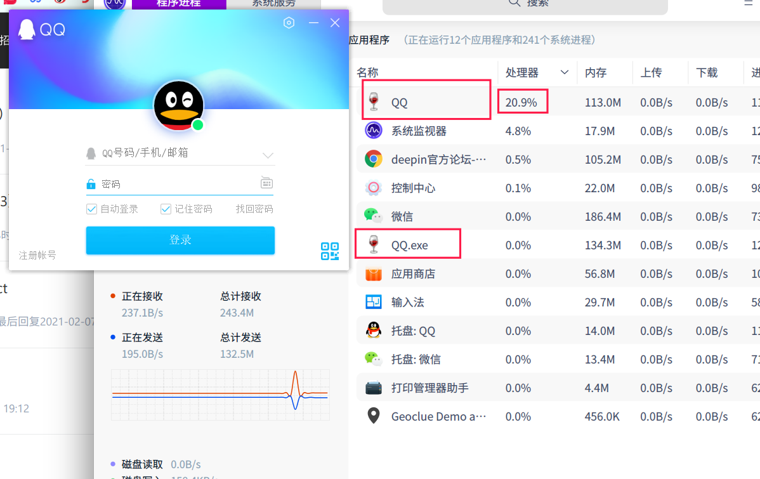Select the QQ.exe wine glass icon
760x479 pixels.
coord(374,244)
